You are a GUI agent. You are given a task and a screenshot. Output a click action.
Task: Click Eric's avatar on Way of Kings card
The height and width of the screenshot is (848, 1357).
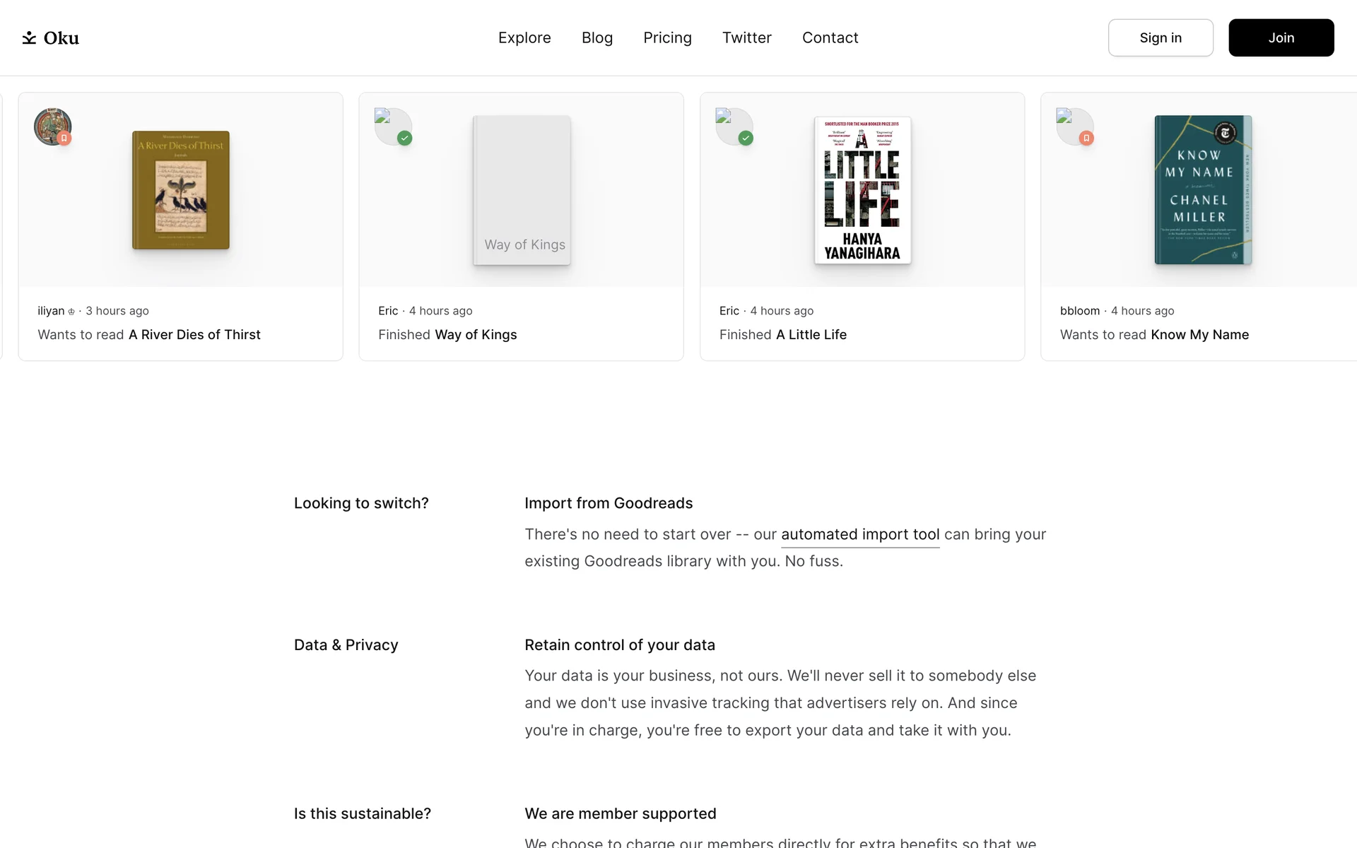click(x=393, y=126)
